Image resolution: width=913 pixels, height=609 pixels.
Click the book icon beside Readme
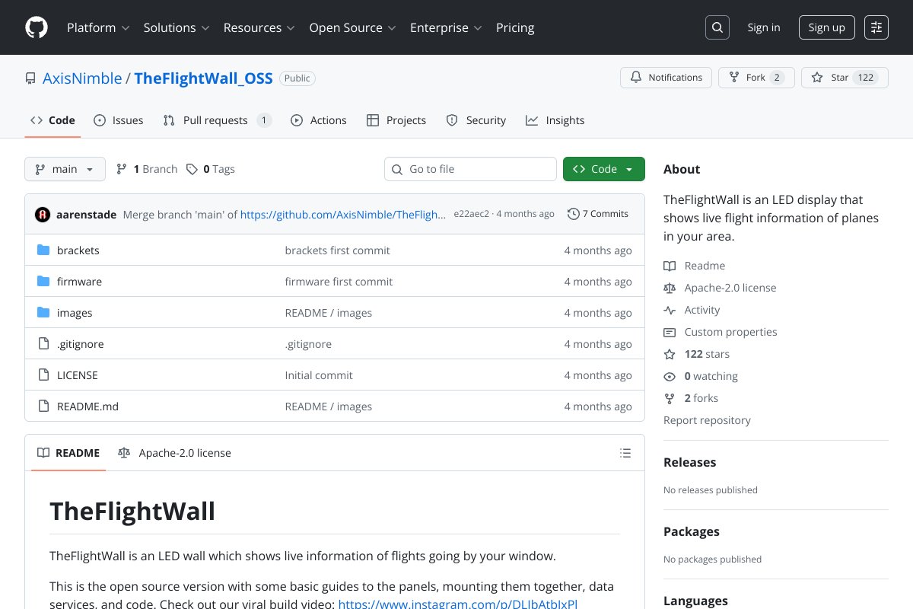[x=670, y=266]
